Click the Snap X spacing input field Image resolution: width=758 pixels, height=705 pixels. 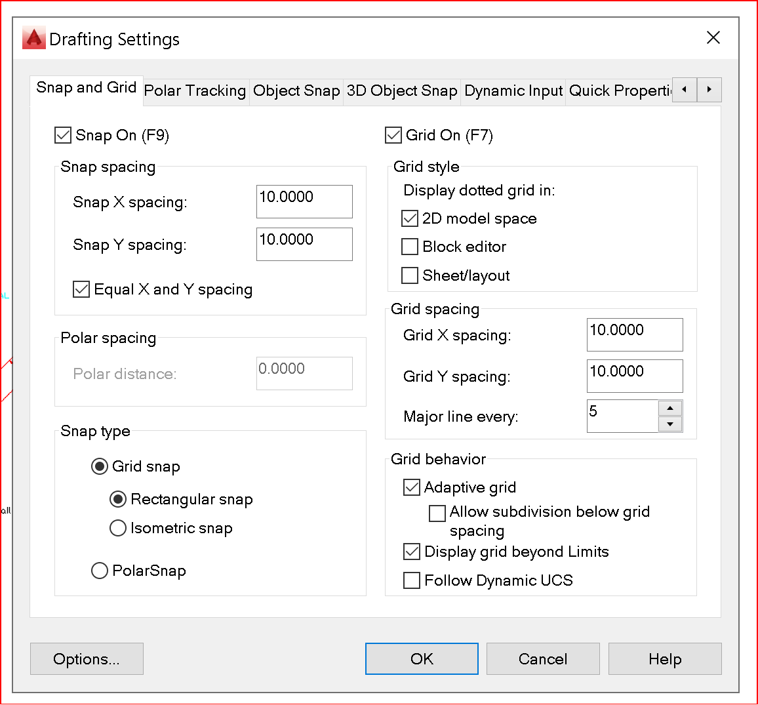tap(304, 201)
